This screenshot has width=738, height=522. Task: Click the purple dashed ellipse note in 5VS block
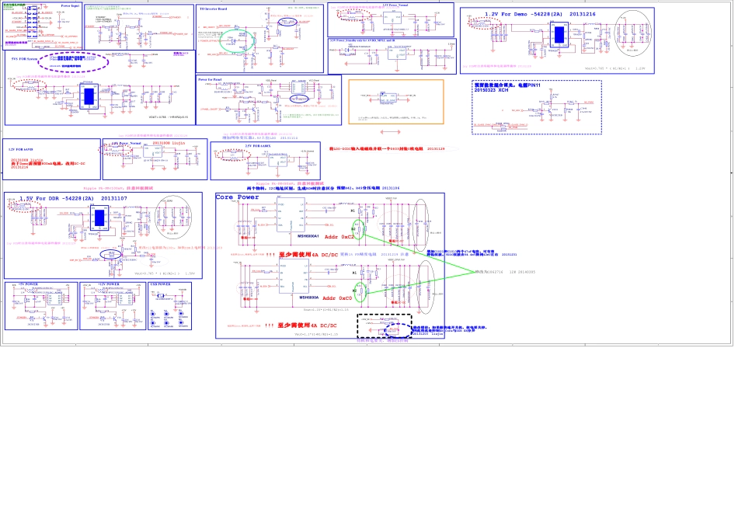coord(71,59)
